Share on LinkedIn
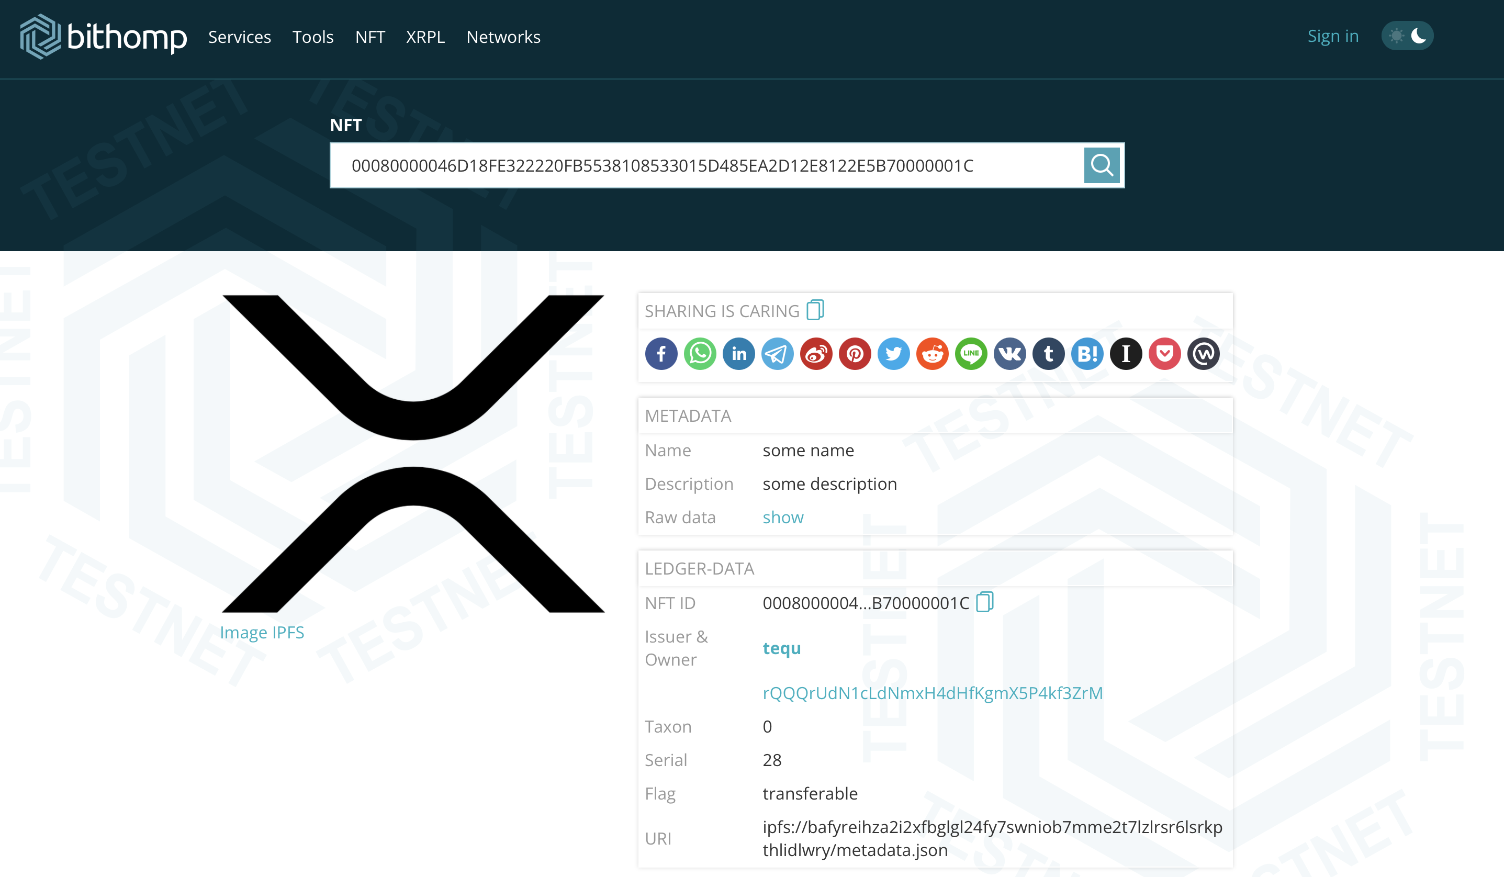Image resolution: width=1504 pixels, height=877 pixels. [739, 354]
